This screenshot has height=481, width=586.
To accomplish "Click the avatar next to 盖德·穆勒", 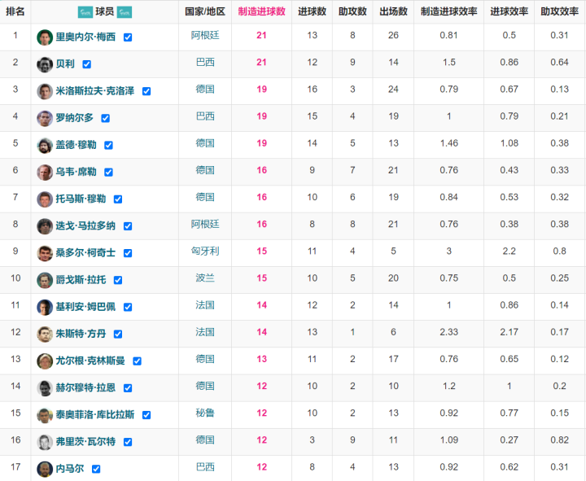I will pyautogui.click(x=44, y=145).
